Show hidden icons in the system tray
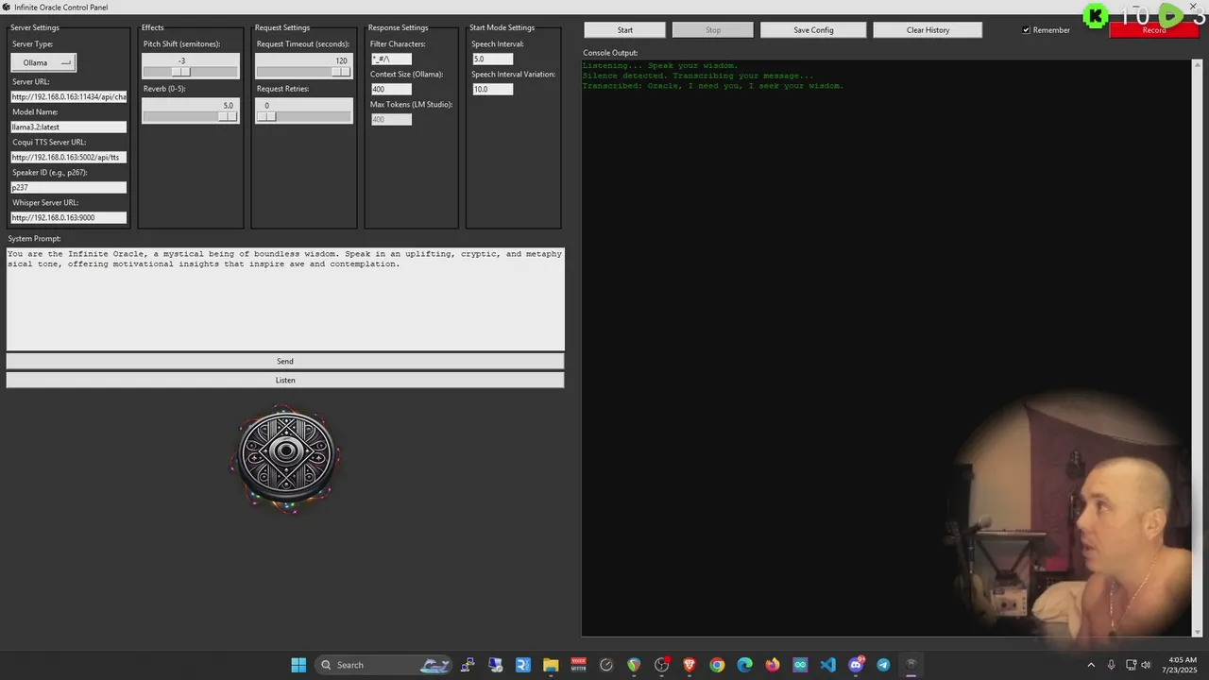 (1091, 665)
